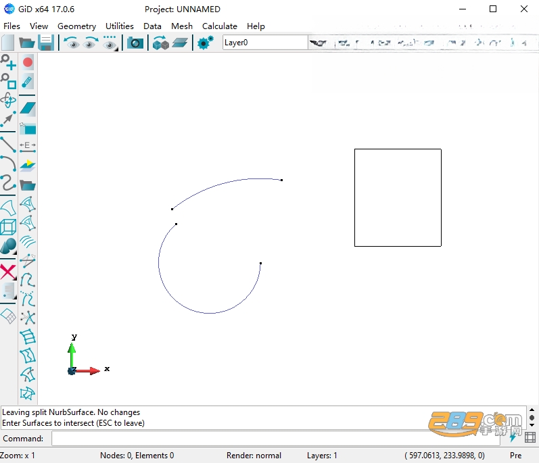The width and height of the screenshot is (539, 463).
Task: Choose the Create Line tool
Action: (8, 144)
